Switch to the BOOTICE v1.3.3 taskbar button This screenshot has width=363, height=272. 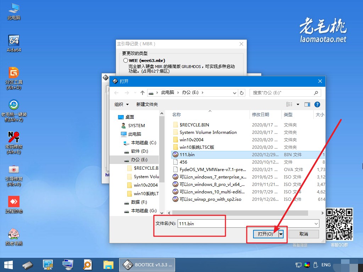147,265
